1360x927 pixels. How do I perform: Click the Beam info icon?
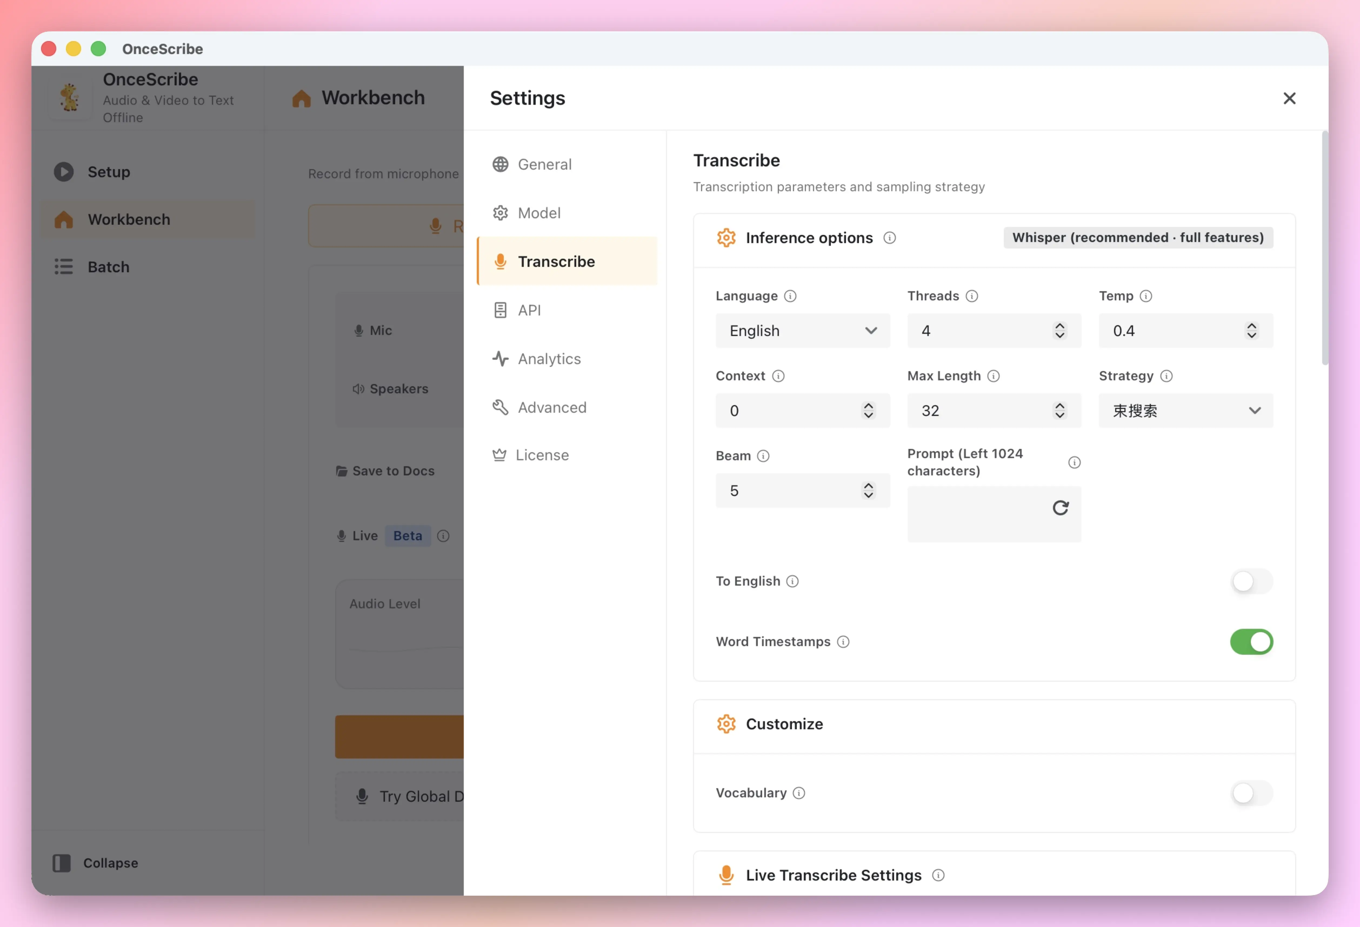tap(762, 456)
